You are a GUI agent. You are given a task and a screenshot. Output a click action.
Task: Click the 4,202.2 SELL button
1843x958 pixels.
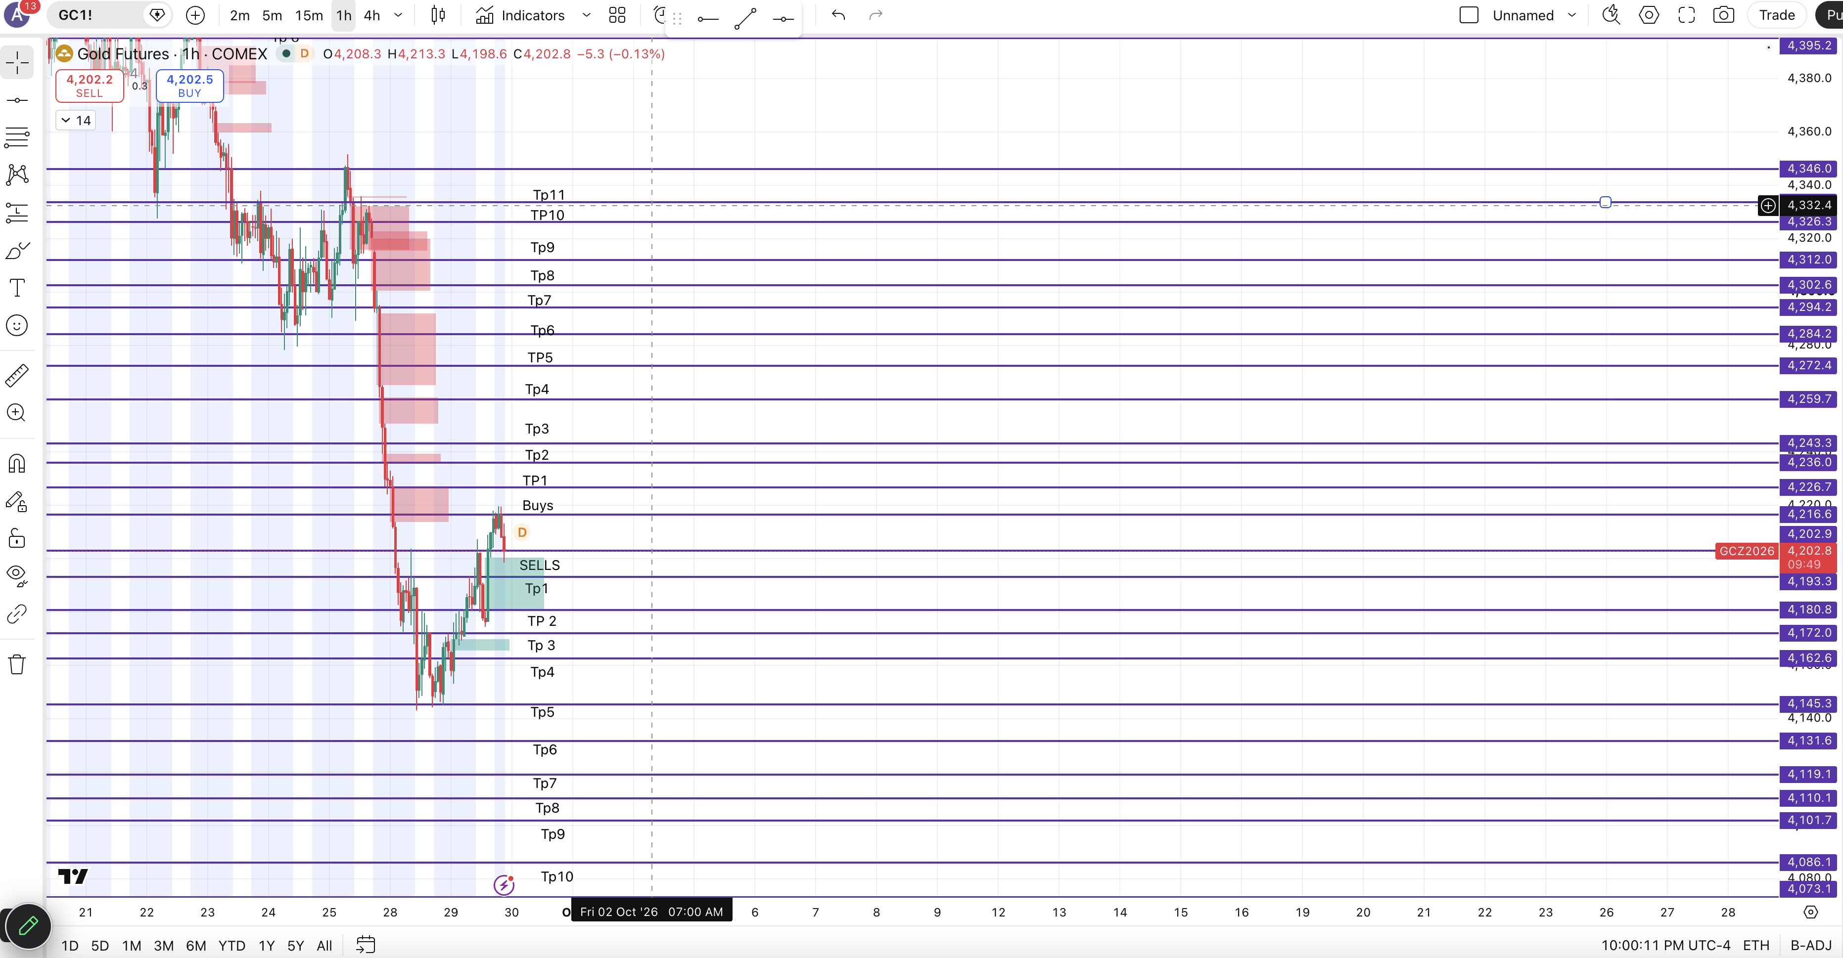click(90, 86)
